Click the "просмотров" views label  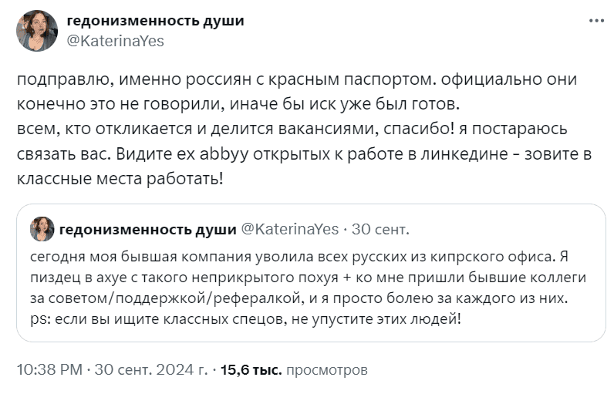click(326, 370)
